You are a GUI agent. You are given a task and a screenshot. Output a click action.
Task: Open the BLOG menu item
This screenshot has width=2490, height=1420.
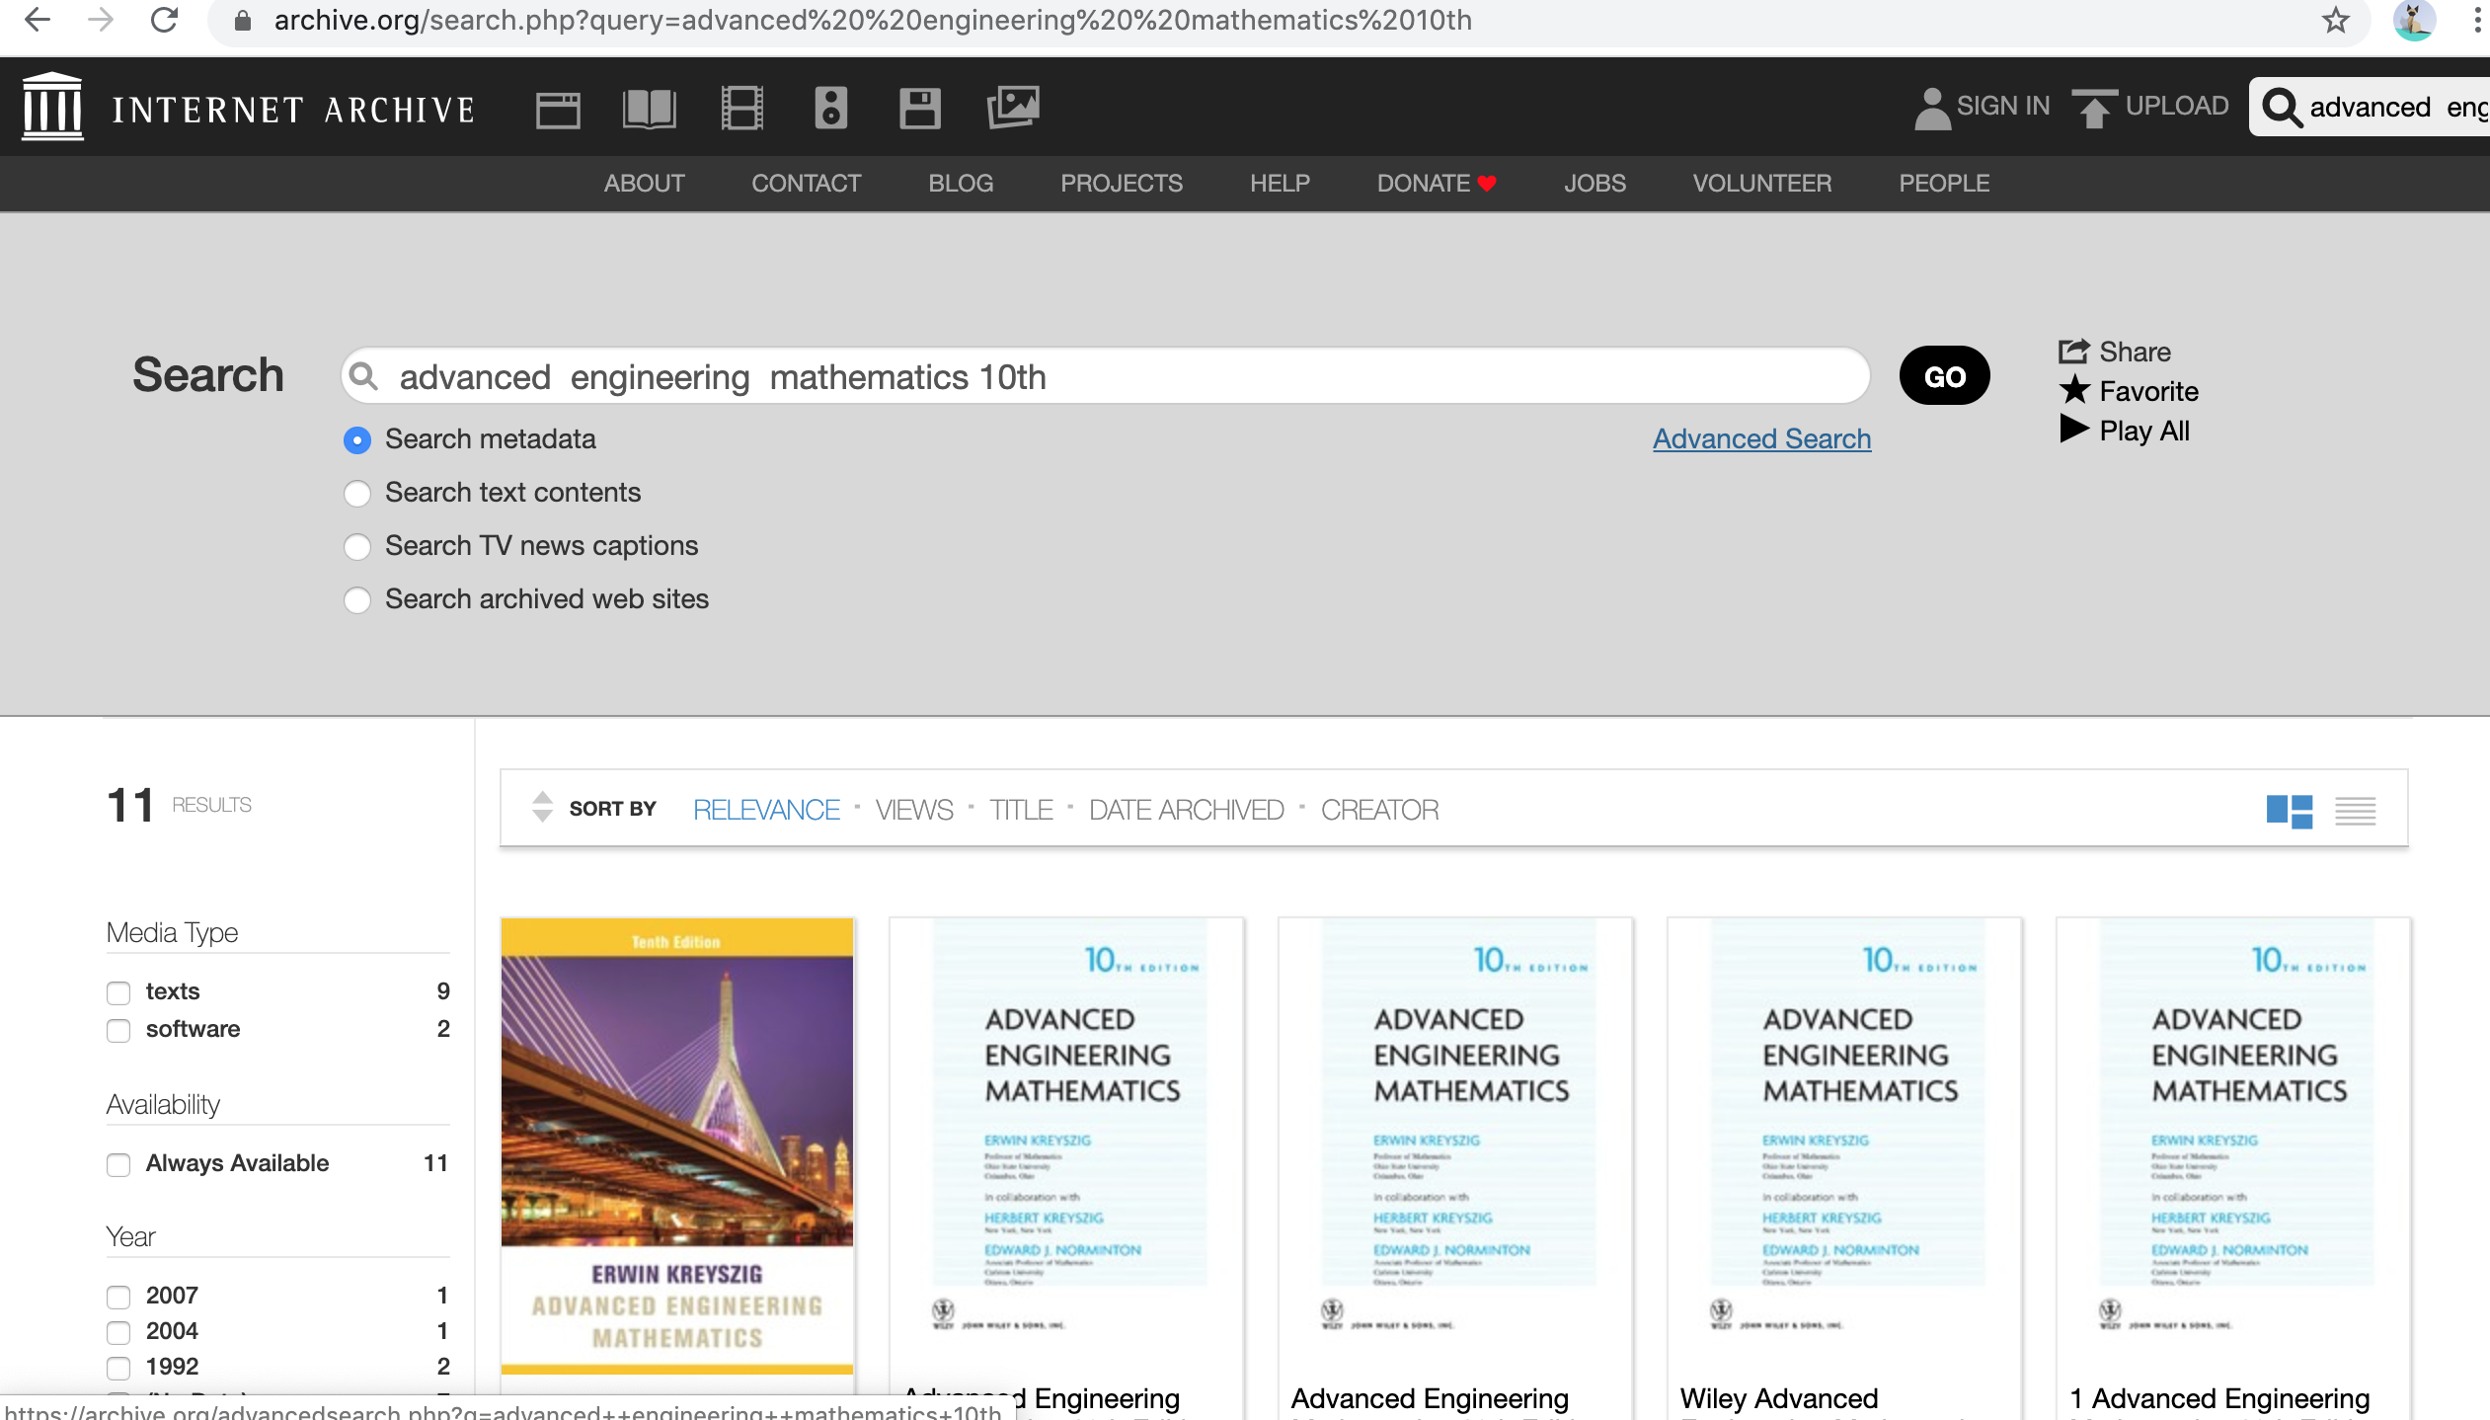961,183
